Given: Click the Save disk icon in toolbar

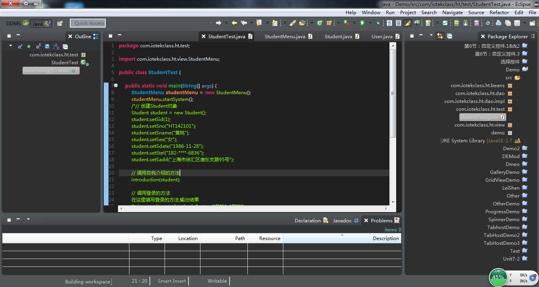Looking at the screenshot, I should click(517, 23).
